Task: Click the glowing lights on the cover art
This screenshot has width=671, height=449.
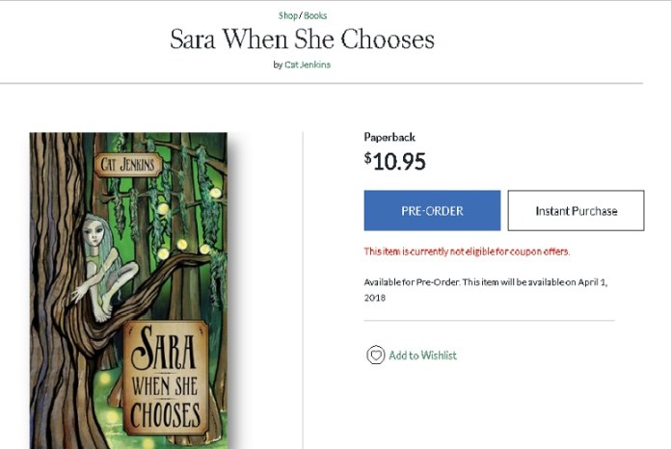Action: (x=183, y=244)
